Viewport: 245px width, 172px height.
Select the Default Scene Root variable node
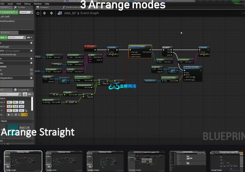pos(150,81)
